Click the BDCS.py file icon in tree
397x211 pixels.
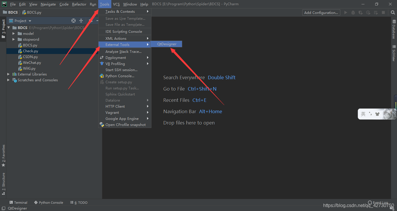(x=20, y=45)
